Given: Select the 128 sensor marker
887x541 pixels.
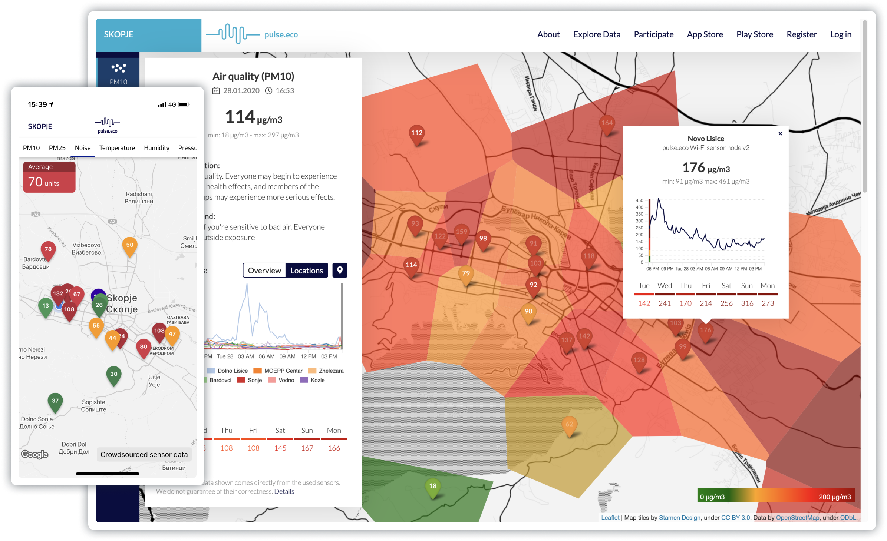Looking at the screenshot, I should [639, 362].
